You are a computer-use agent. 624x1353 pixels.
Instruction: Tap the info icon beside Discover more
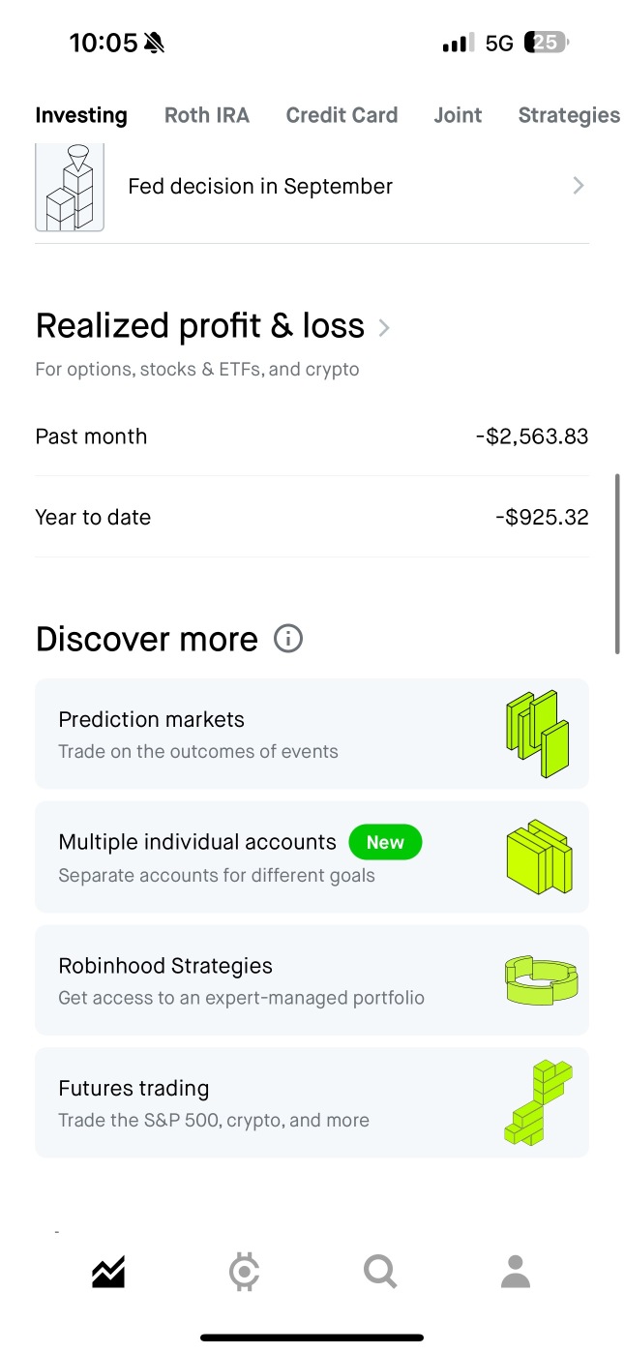(x=288, y=639)
